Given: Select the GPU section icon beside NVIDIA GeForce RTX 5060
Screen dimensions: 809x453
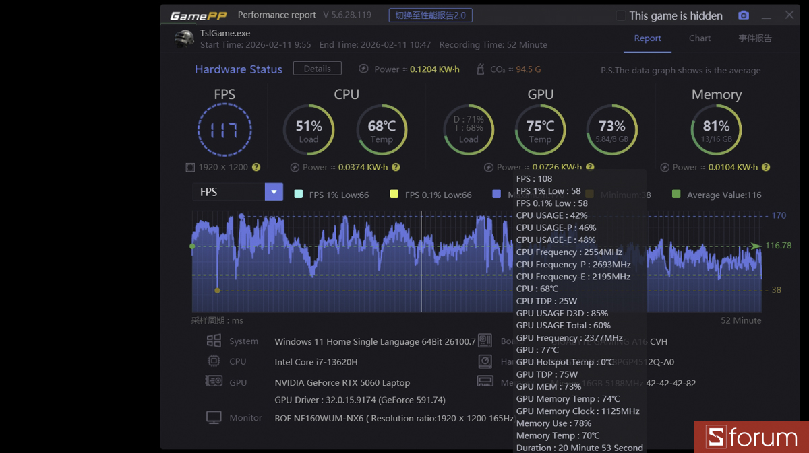Looking at the screenshot, I should click(214, 382).
